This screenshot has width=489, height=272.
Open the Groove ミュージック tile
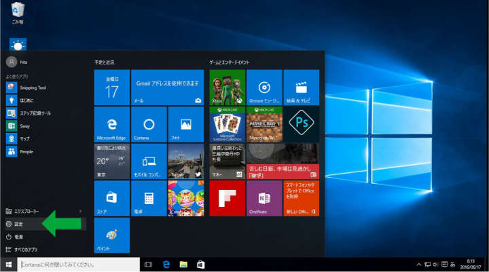tap(264, 88)
